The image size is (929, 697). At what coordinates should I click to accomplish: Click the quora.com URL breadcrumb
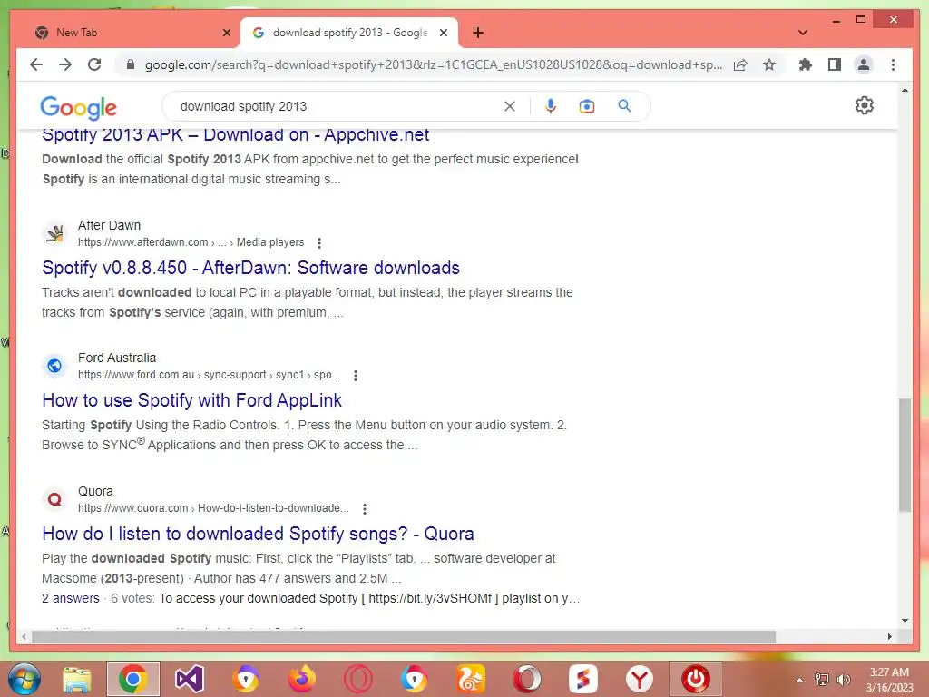pyautogui.click(x=213, y=508)
